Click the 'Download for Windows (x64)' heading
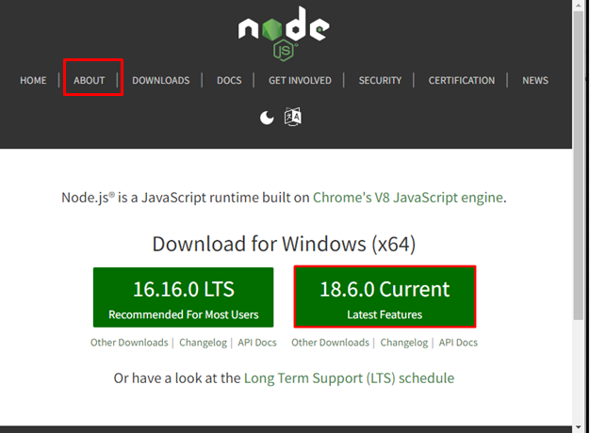 click(x=284, y=244)
